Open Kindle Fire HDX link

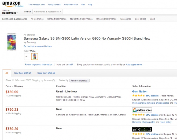point(71,5)
